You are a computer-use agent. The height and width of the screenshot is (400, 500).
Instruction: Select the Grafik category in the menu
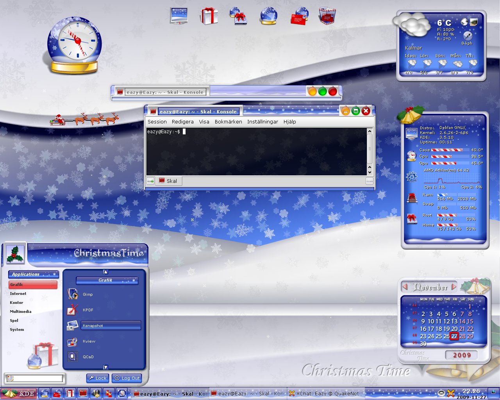point(33,285)
